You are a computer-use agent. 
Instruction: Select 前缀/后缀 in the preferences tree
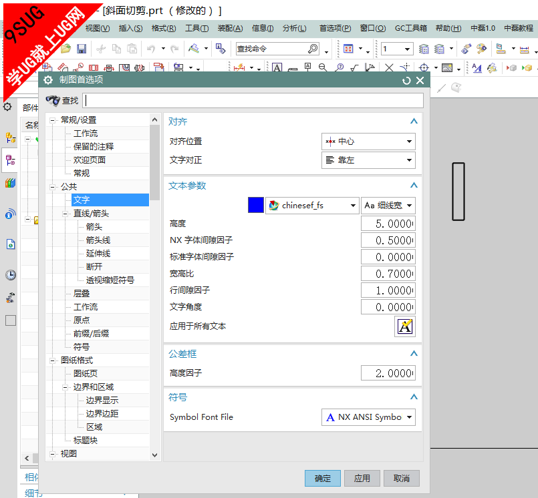[x=91, y=334]
